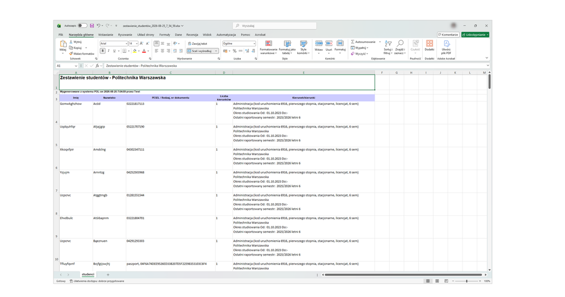This screenshot has height=297, width=565.
Task: Click the percent style icon
Action: (234, 51)
